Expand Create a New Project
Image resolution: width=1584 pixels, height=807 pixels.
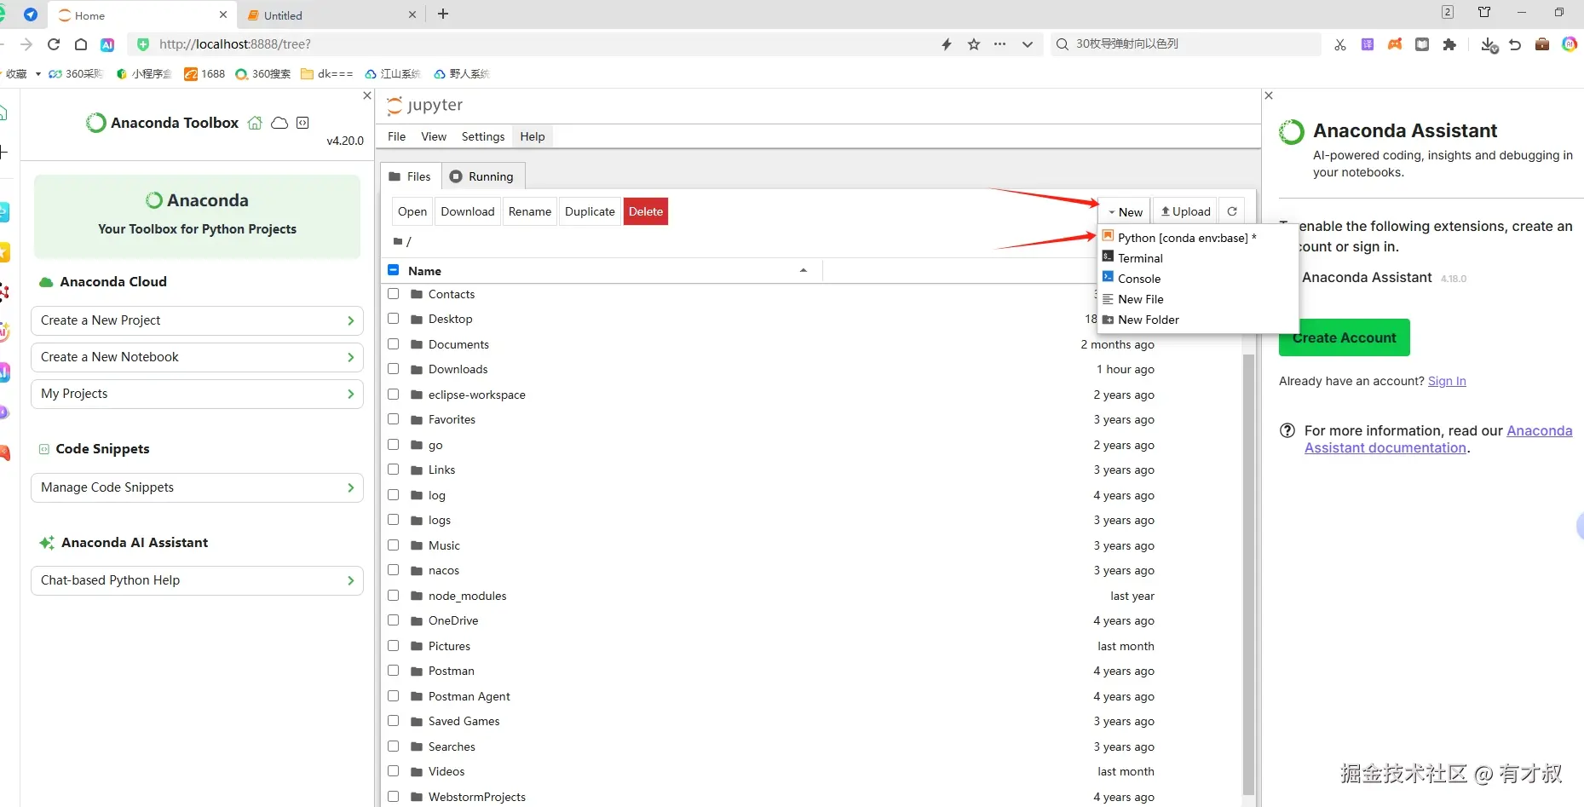[197, 320]
